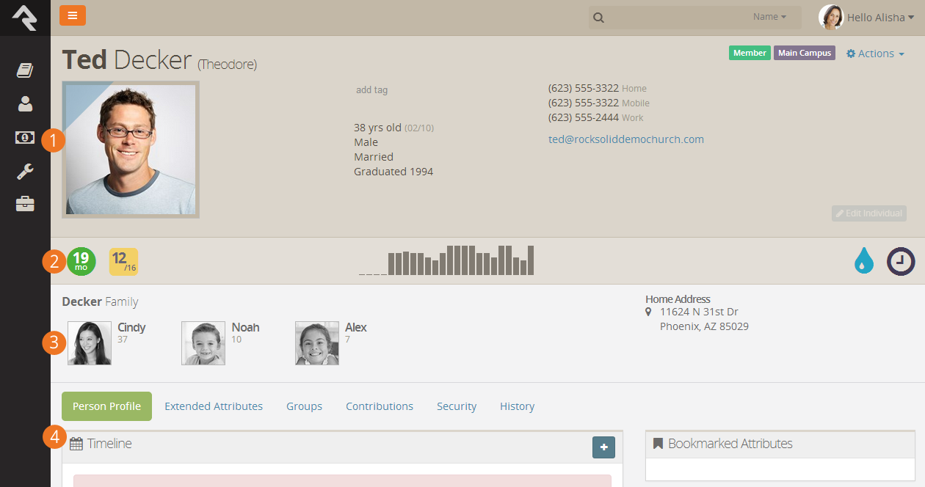This screenshot has height=487, width=925.
Task: Open the History tab
Action: pos(517,406)
